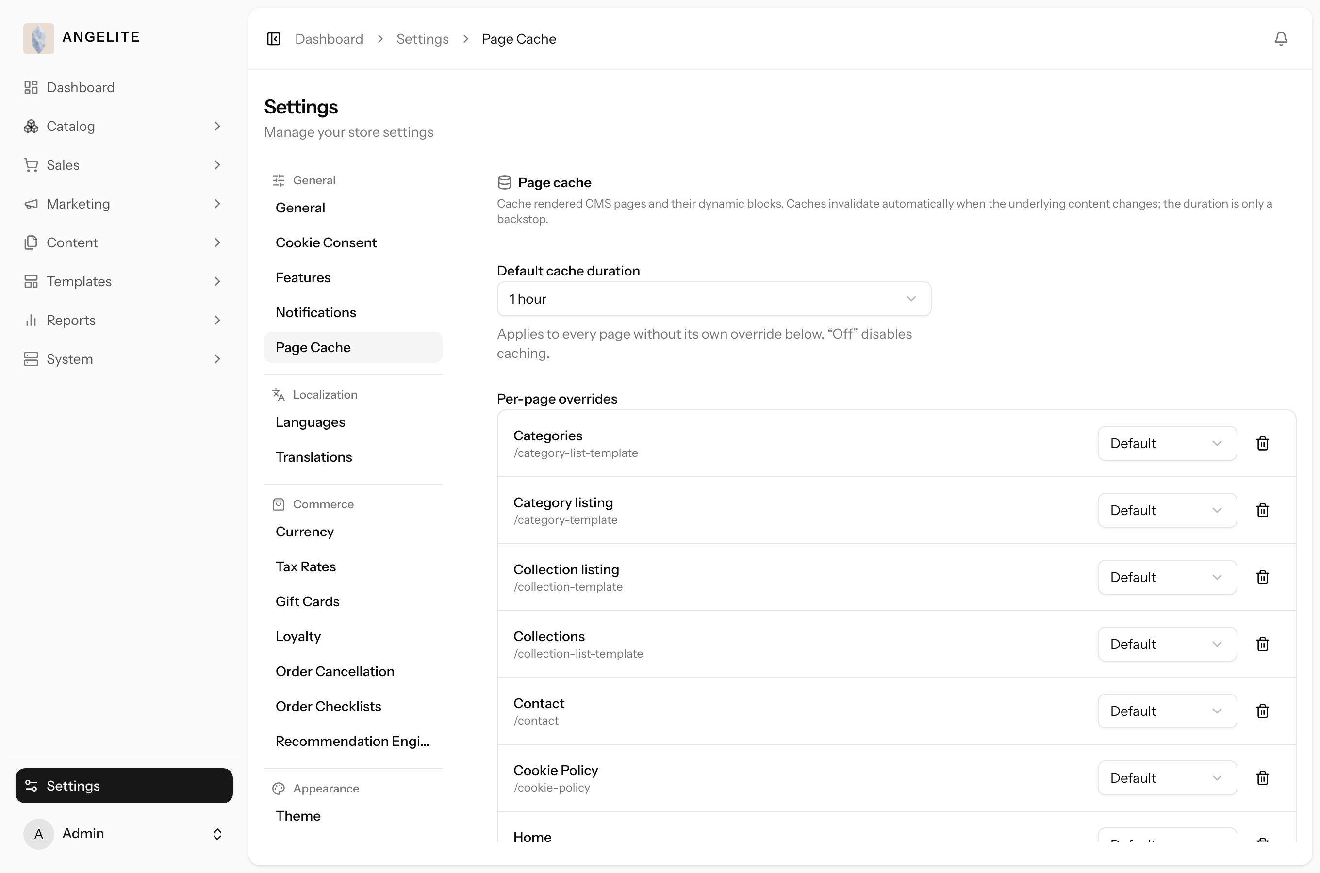Open the Collections duration dropdown

[1167, 644]
